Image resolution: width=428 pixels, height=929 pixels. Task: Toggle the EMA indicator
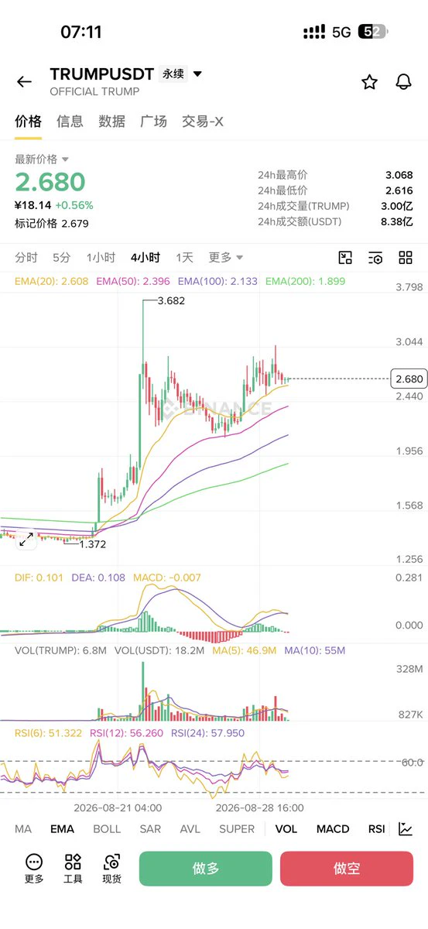pyautogui.click(x=62, y=829)
